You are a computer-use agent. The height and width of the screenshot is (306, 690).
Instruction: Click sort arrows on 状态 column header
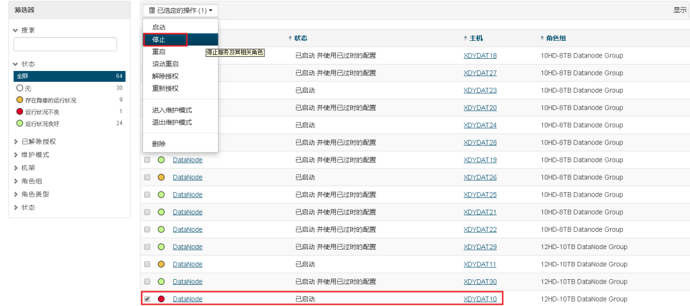coord(290,38)
